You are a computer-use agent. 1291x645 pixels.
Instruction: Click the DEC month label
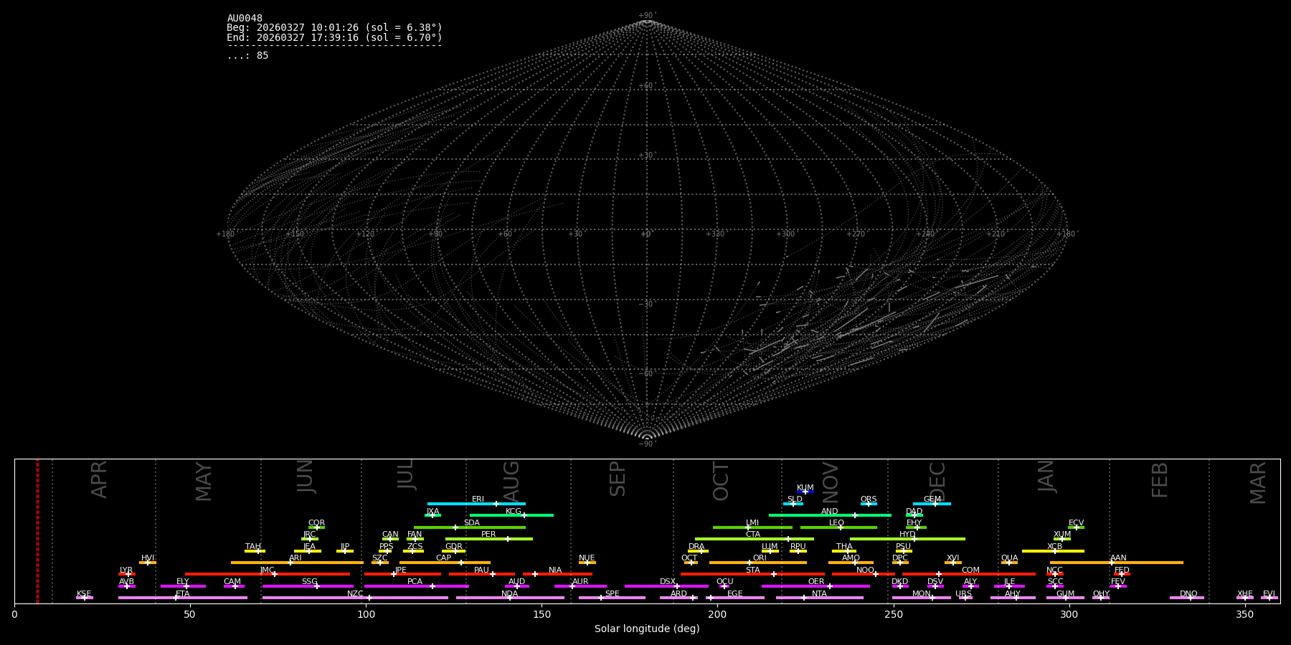(x=937, y=482)
